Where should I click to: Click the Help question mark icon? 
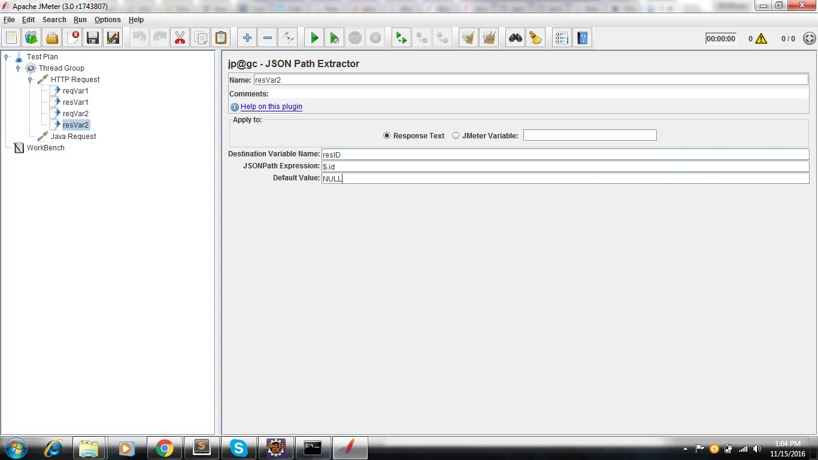coord(583,38)
